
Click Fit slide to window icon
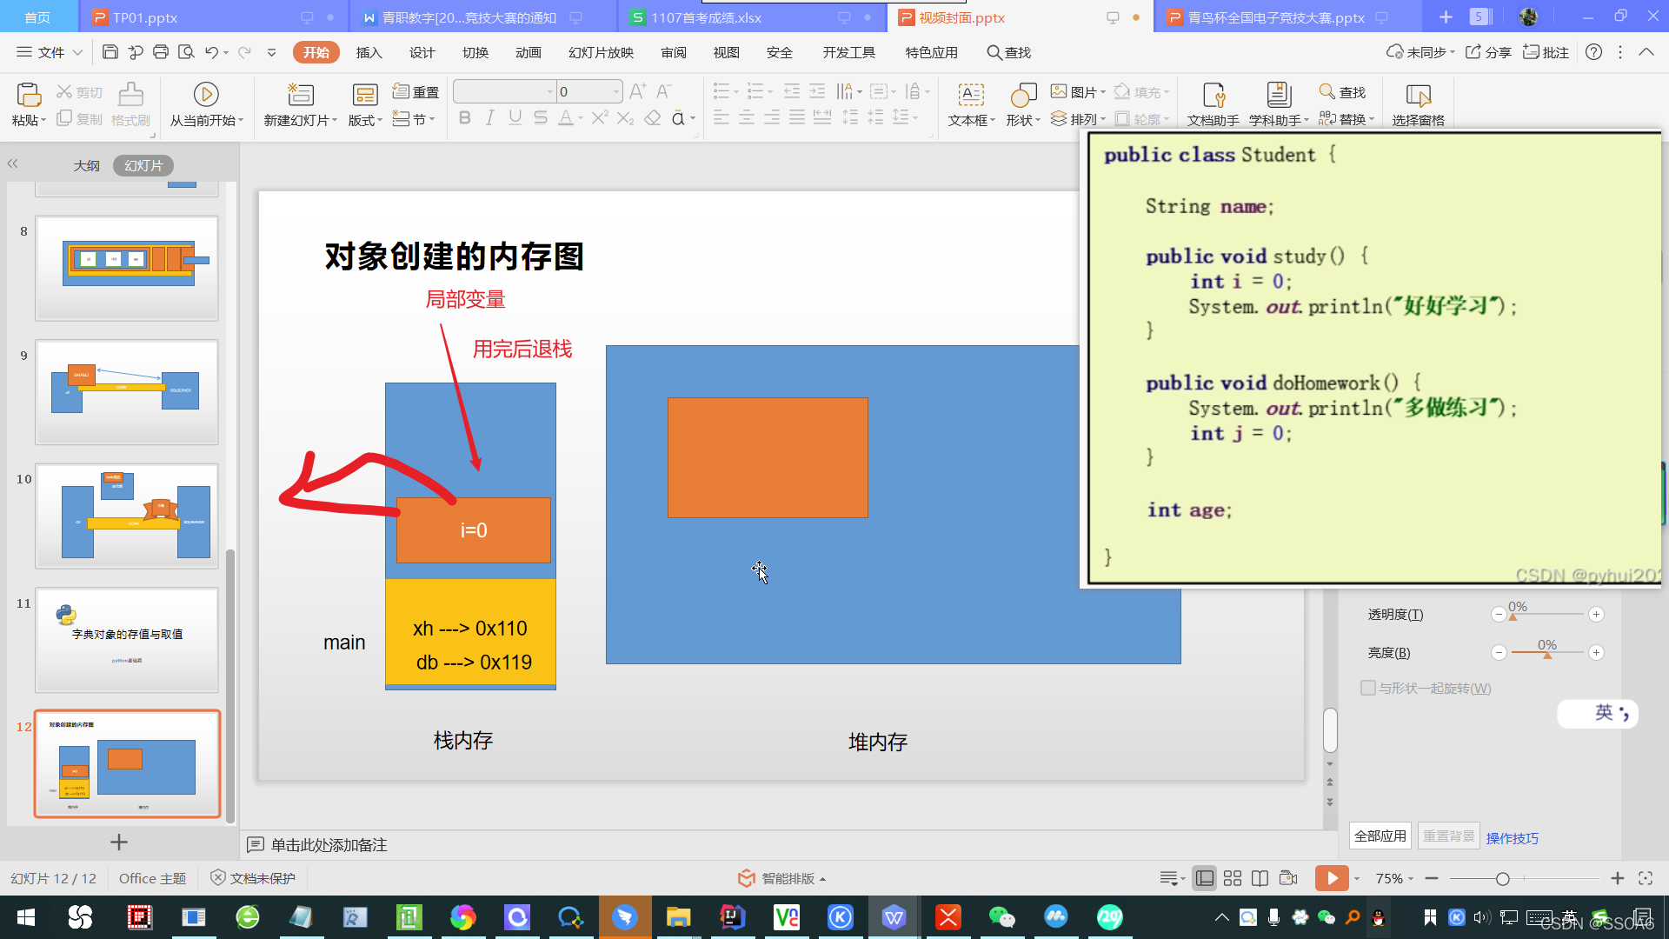tap(1646, 878)
